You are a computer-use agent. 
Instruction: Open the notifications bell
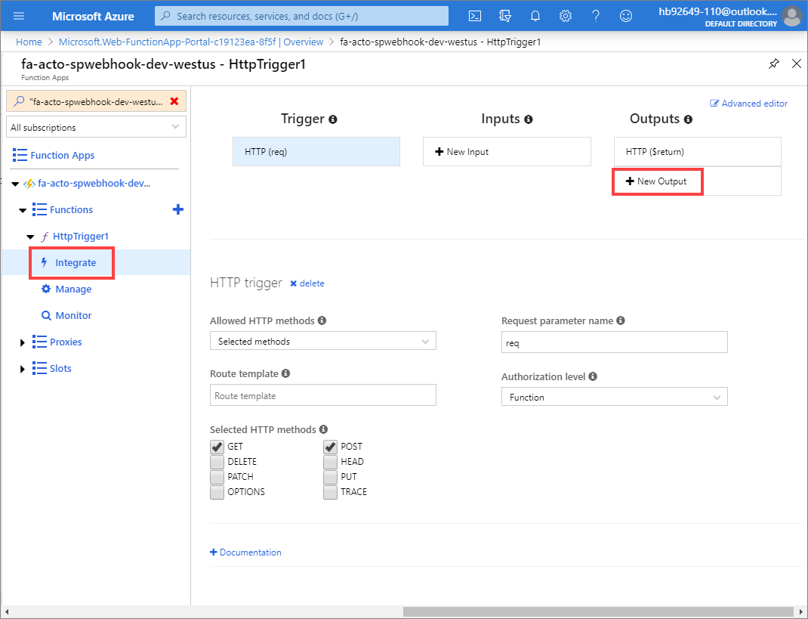coord(535,16)
